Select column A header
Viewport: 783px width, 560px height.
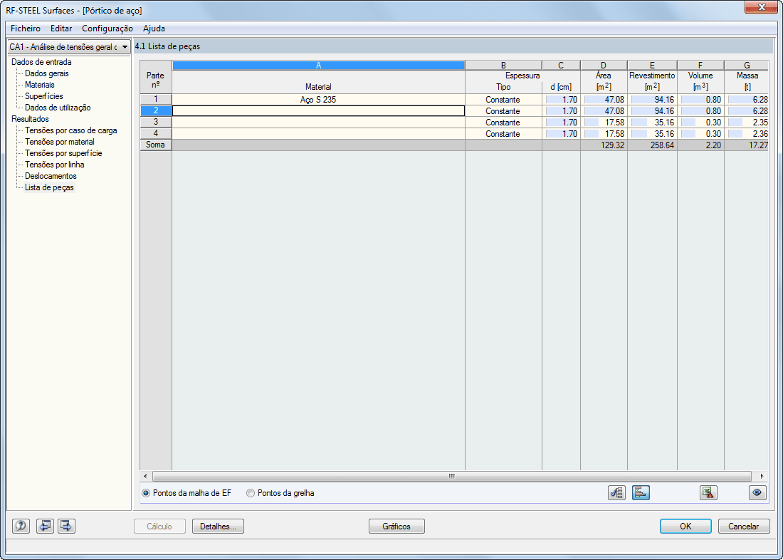(x=319, y=66)
